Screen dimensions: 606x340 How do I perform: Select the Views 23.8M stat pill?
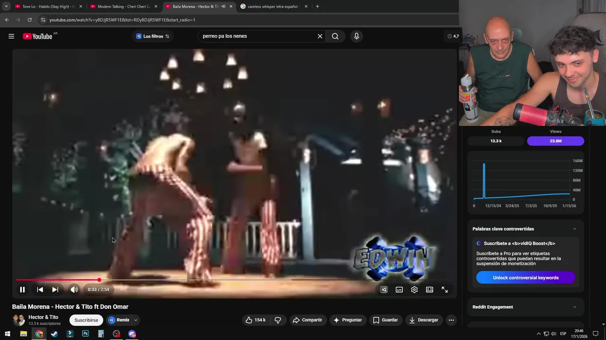[x=555, y=141]
